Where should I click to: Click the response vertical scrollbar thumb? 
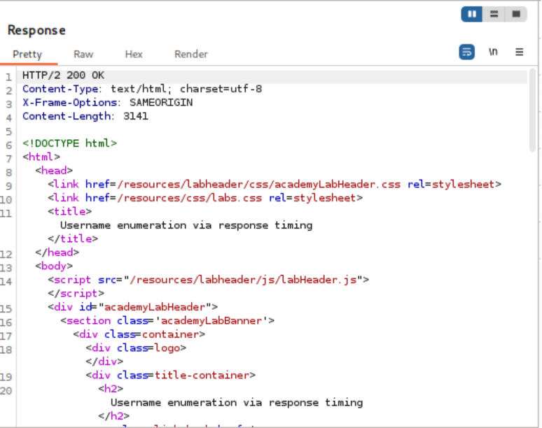pos(533,110)
